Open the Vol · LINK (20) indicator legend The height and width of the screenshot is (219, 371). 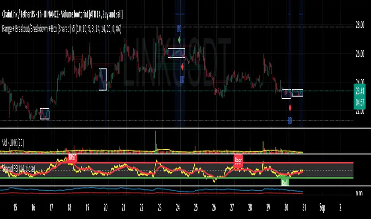point(13,143)
